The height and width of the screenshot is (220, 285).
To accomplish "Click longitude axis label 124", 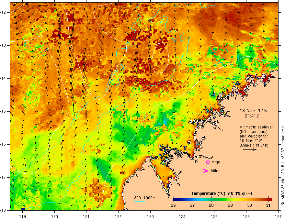I will [x=182, y=216].
